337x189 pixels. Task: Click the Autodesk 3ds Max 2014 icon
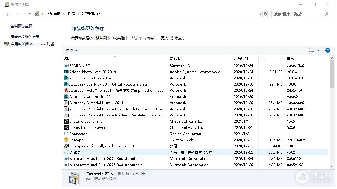click(x=66, y=78)
